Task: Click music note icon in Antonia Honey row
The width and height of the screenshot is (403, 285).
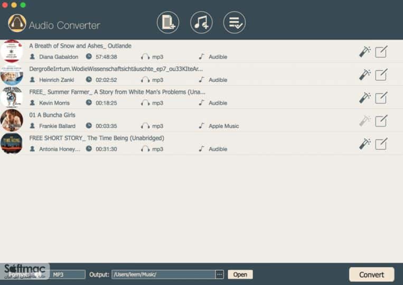Action: click(202, 149)
